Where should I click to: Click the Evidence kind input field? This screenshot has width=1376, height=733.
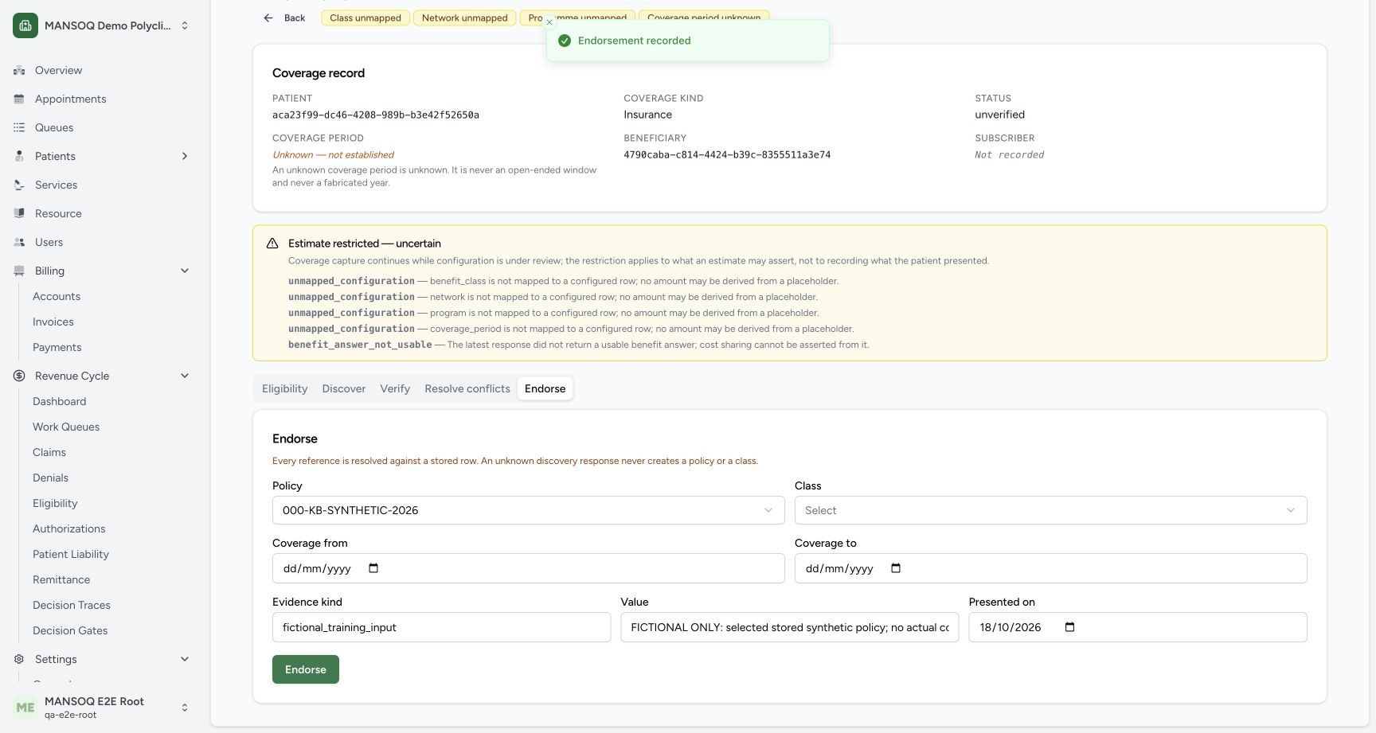click(x=441, y=627)
